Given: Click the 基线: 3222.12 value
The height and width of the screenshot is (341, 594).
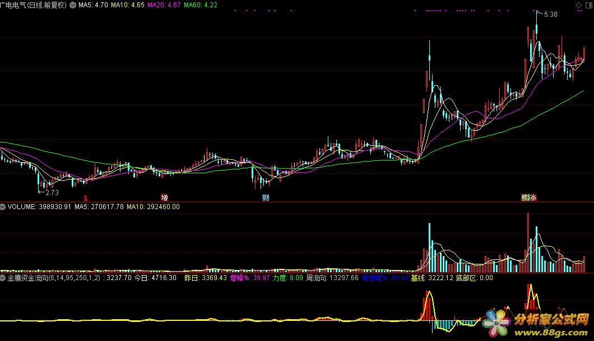Looking at the screenshot, I should [x=432, y=278].
